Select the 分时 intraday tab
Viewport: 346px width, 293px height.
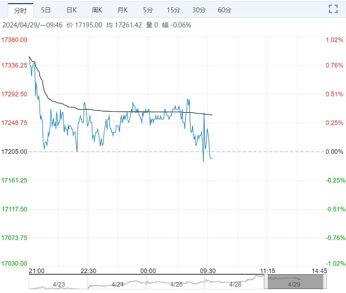point(20,10)
